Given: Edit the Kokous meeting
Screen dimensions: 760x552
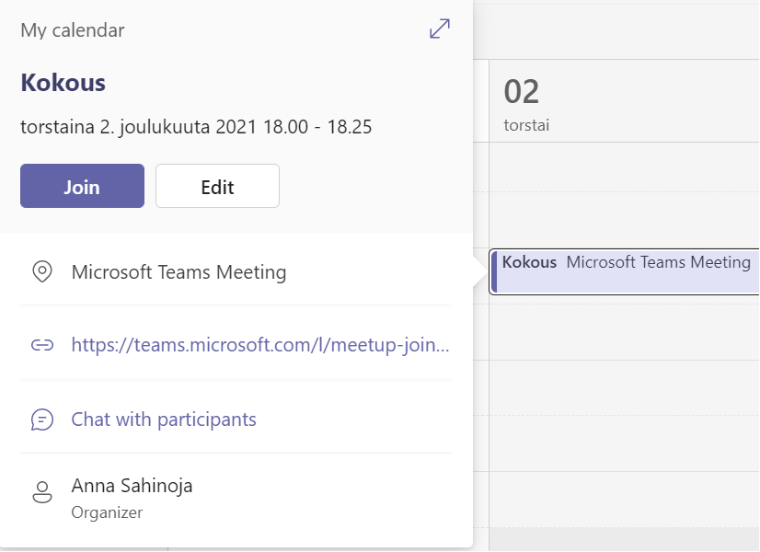Looking at the screenshot, I should [x=217, y=186].
